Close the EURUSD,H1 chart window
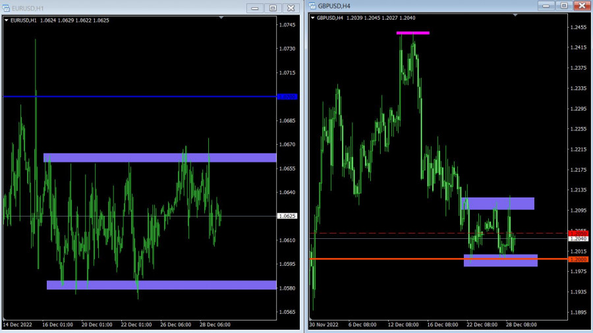The width and height of the screenshot is (593, 333). (291, 8)
